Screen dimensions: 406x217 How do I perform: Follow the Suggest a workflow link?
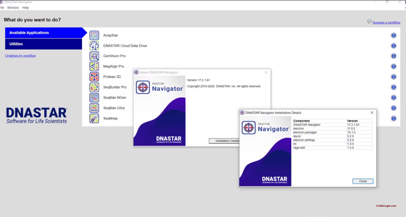coord(386,23)
